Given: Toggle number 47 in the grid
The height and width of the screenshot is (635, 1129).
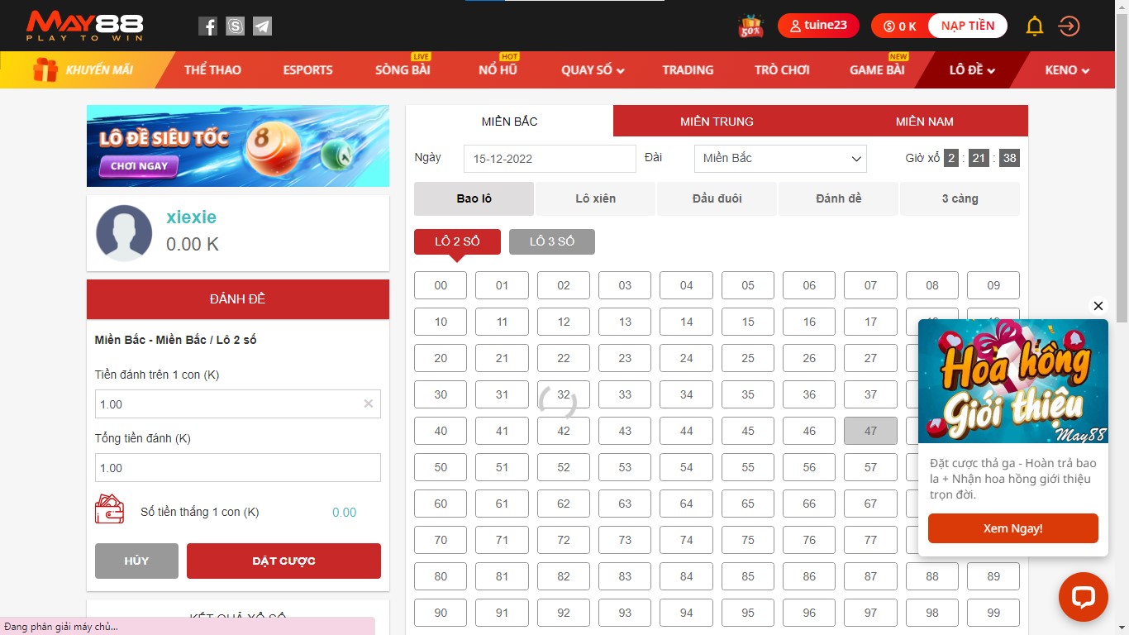Looking at the screenshot, I should point(870,431).
